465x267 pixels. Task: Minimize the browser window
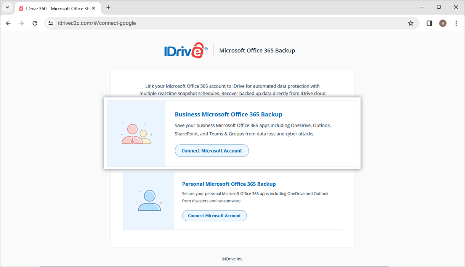(x=422, y=7)
